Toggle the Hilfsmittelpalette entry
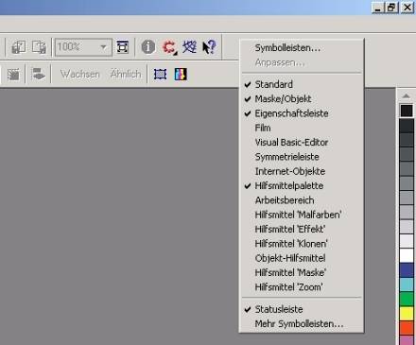This screenshot has height=345, width=416. (x=302, y=186)
